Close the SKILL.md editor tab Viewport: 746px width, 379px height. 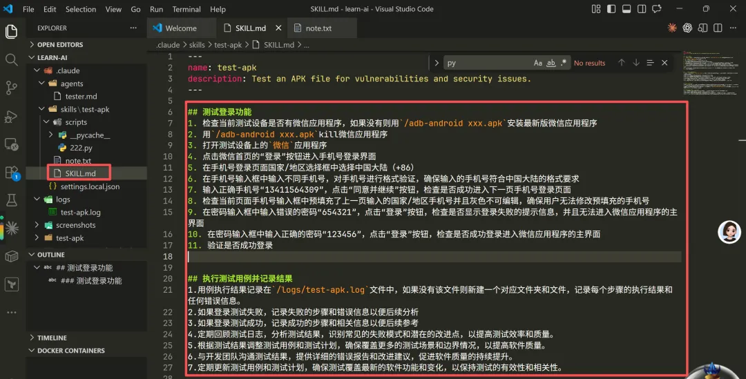[278, 28]
